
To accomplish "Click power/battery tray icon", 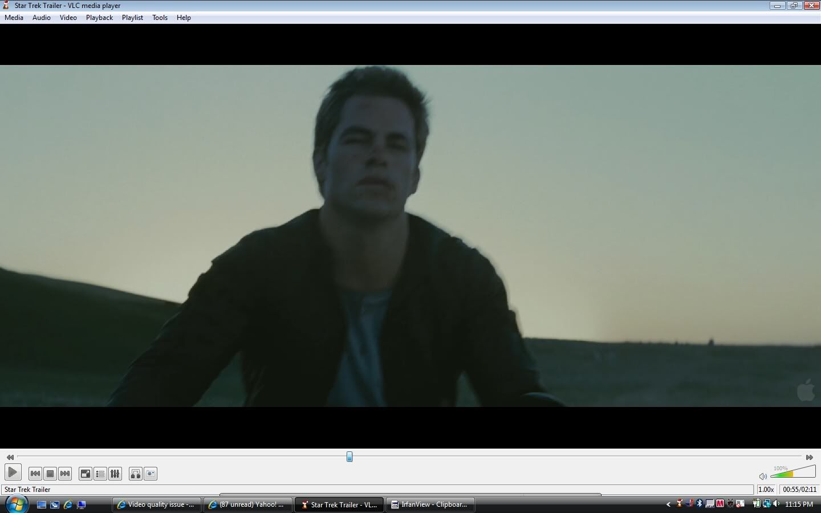I will 756,504.
